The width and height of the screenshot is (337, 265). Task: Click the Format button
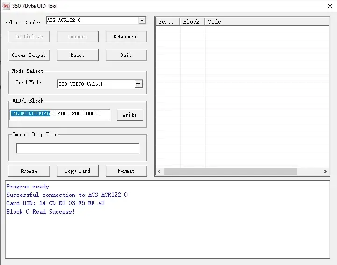coord(126,171)
